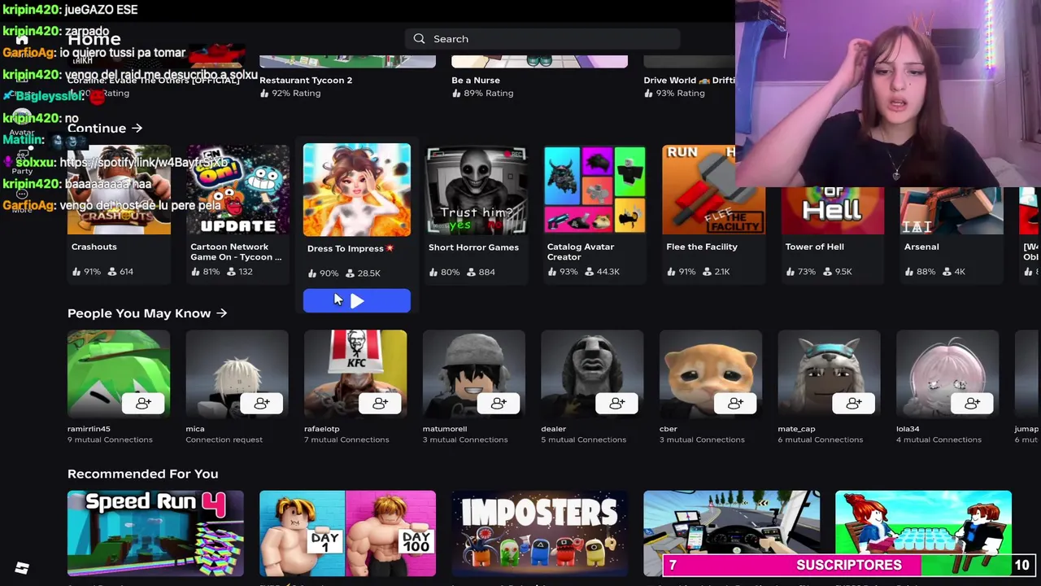Image resolution: width=1041 pixels, height=586 pixels.
Task: Open People You May Know list
Action: (147, 313)
